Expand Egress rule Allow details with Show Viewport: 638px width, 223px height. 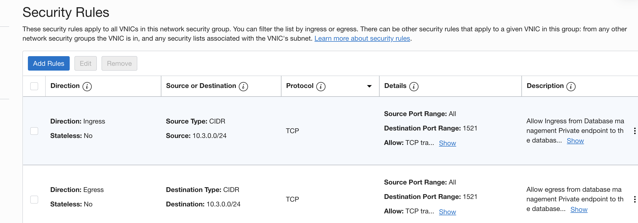447,212
